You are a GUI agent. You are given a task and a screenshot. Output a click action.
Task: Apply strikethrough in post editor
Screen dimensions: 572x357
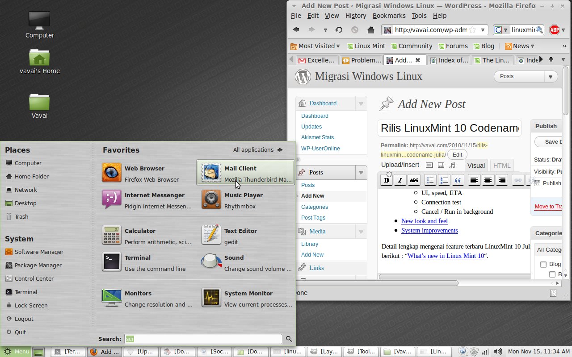[414, 180]
